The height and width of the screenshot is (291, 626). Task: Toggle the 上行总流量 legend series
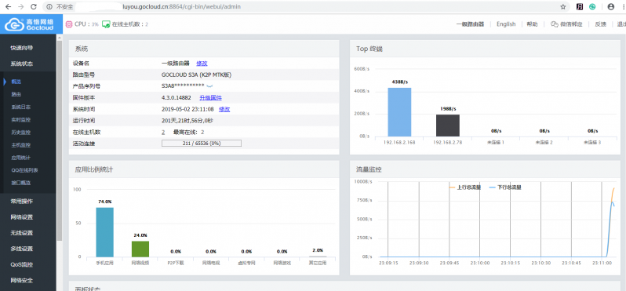[x=464, y=187]
